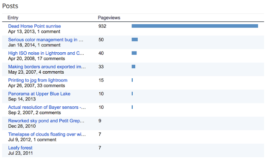Click the 932 pageviews value
Viewport: 268px width, 159px height.
(x=102, y=26)
